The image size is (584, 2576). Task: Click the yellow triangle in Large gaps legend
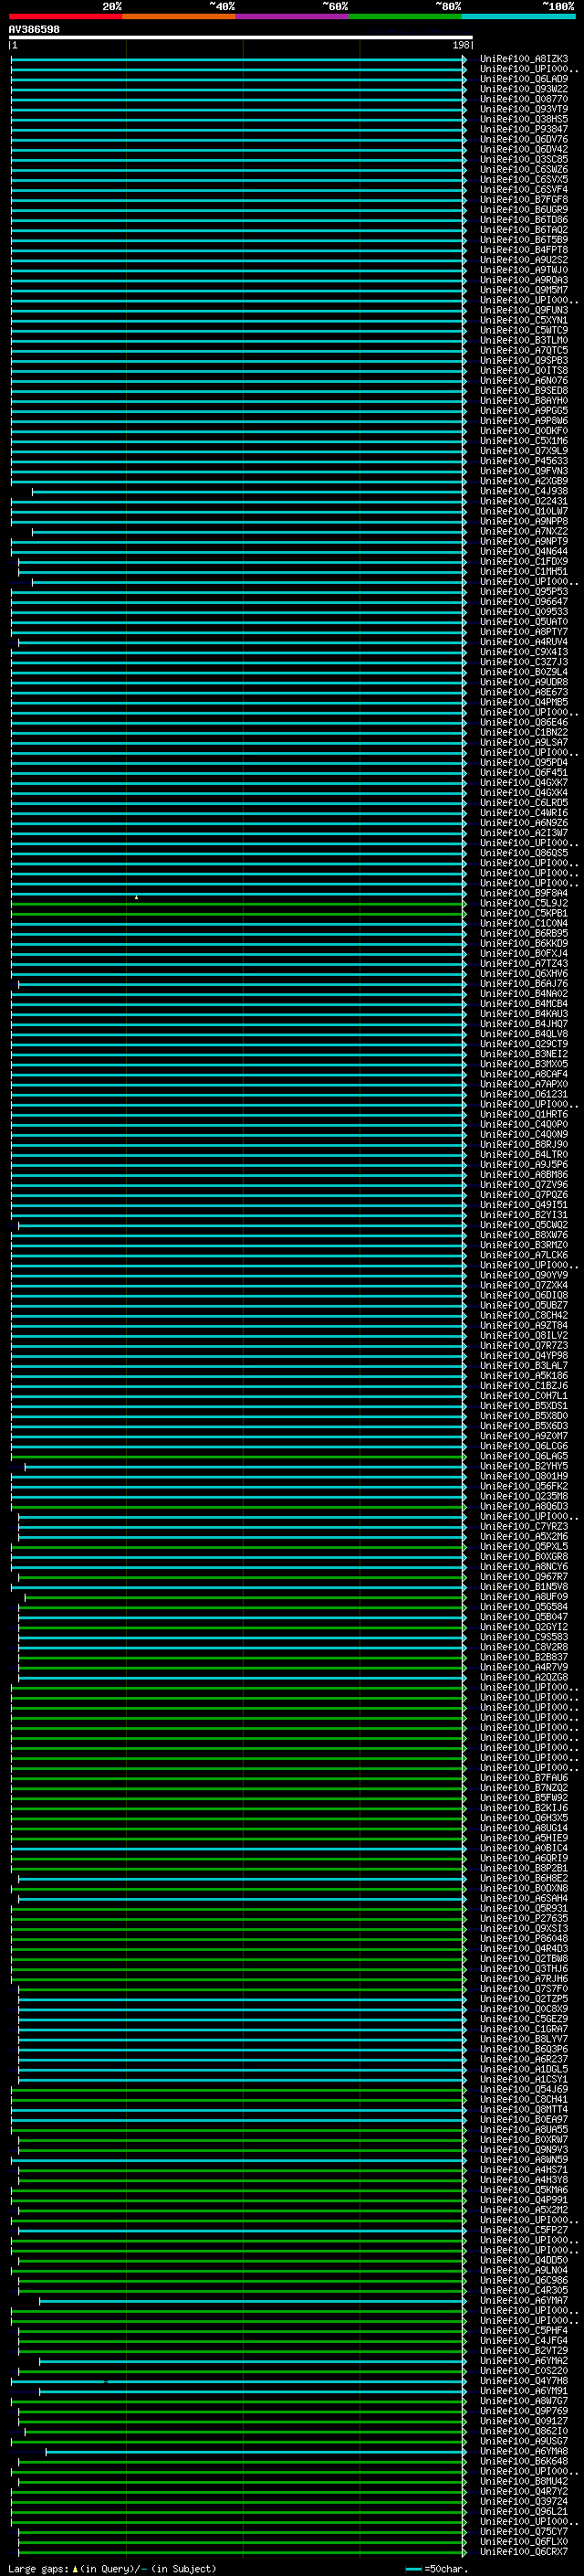(75, 2569)
